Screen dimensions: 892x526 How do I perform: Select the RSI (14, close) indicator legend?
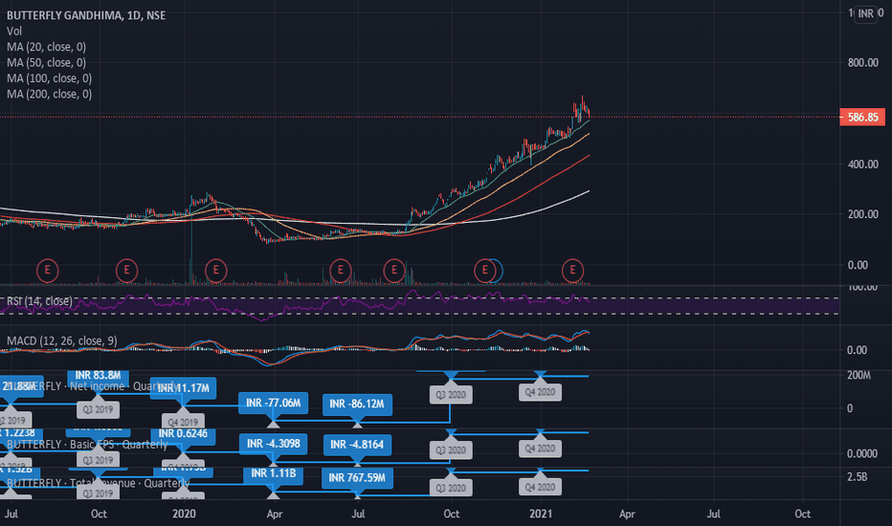pyautogui.click(x=39, y=301)
